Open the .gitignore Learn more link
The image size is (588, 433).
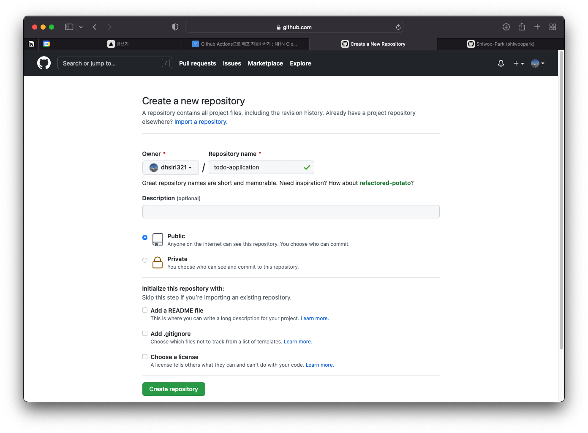click(298, 342)
